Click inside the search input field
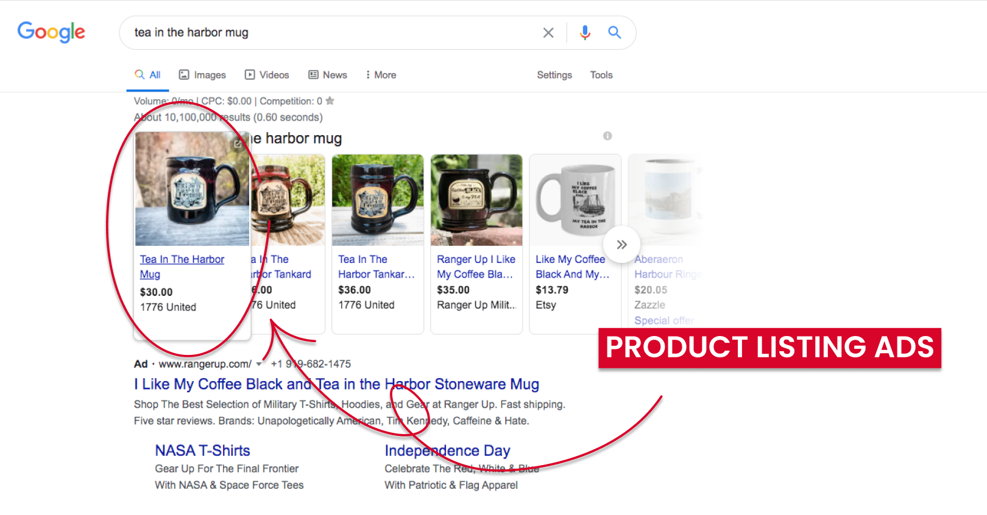This screenshot has width=987, height=515. (335, 32)
